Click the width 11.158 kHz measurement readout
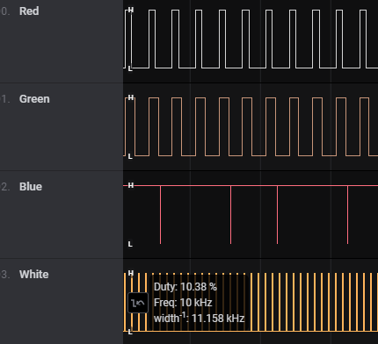This screenshot has height=344, width=378. [x=199, y=318]
